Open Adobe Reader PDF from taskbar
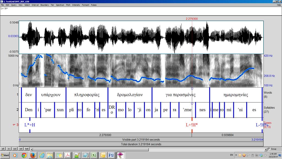The width and height of the screenshot is (282, 159). click(68, 155)
